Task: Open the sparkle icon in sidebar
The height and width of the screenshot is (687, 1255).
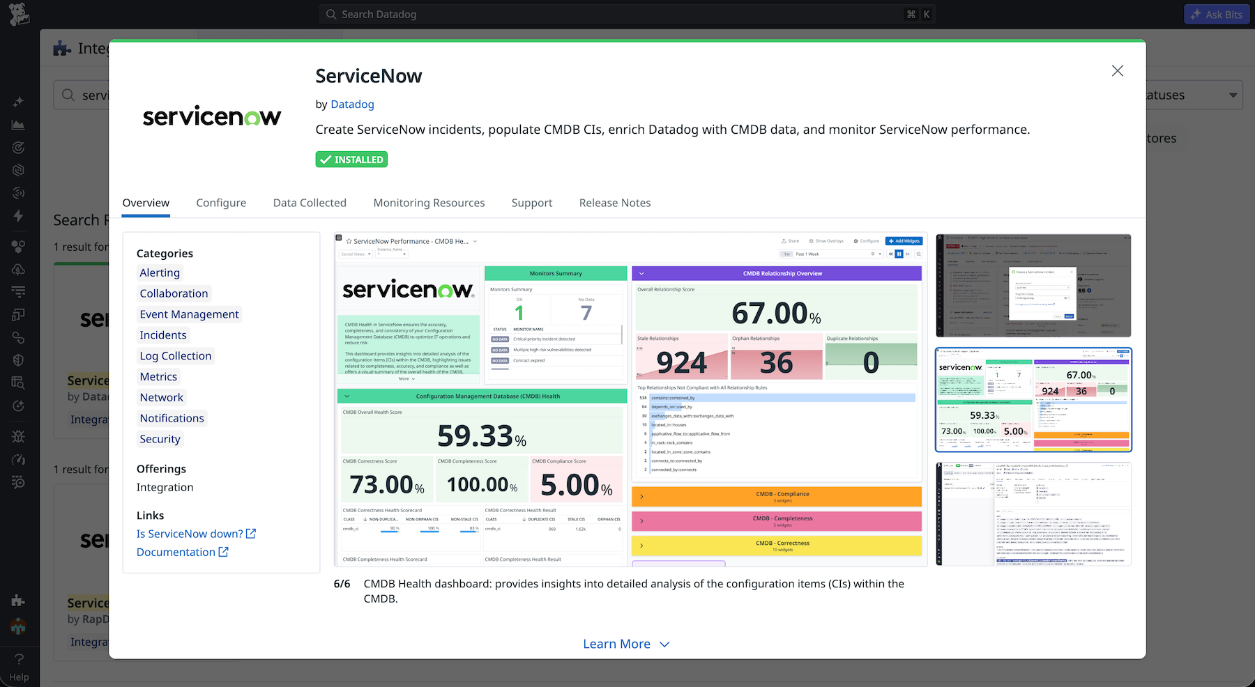Action: [19, 102]
